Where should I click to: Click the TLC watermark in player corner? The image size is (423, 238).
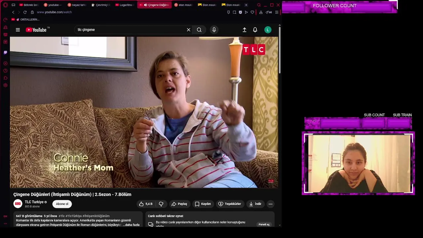click(271, 181)
